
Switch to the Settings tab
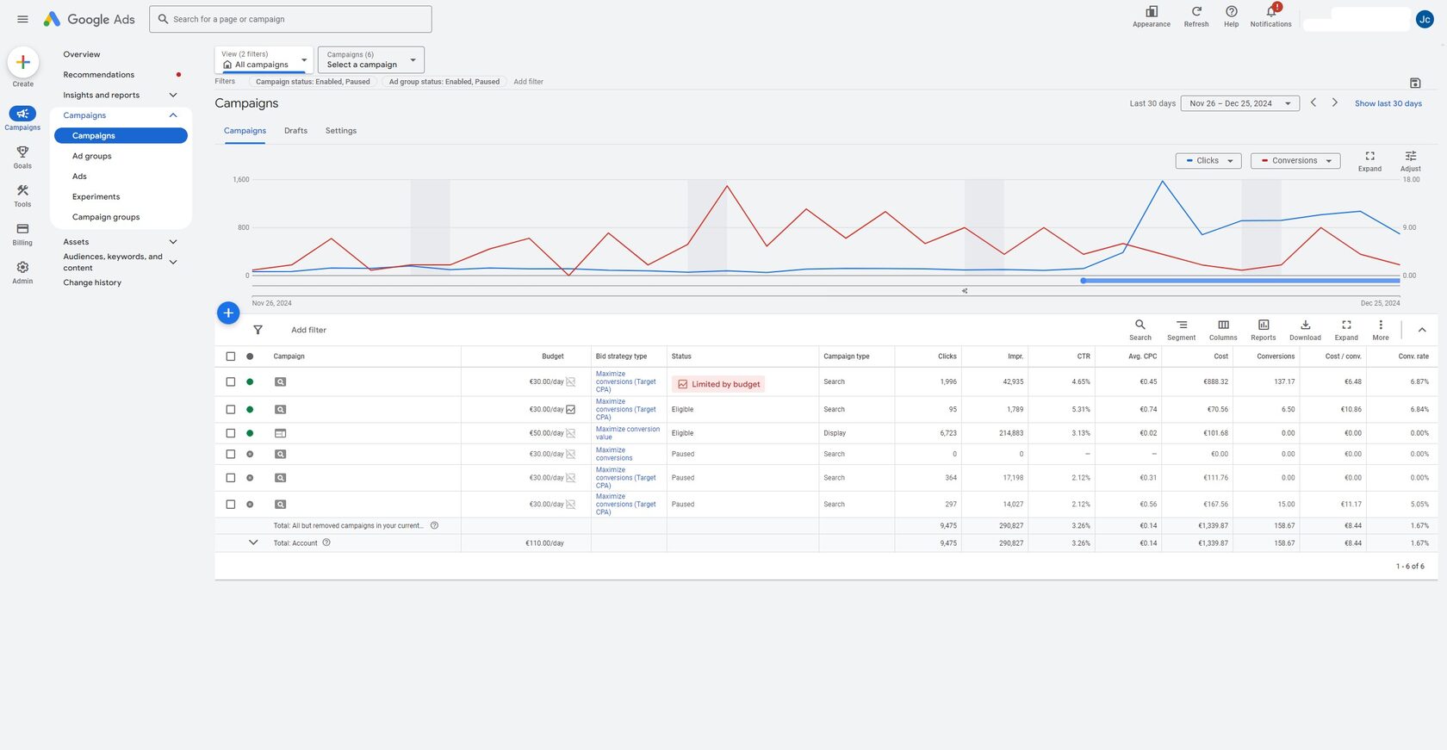(x=340, y=131)
